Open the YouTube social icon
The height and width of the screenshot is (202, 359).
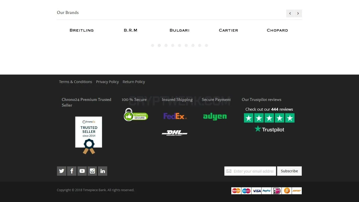pyautogui.click(x=82, y=171)
